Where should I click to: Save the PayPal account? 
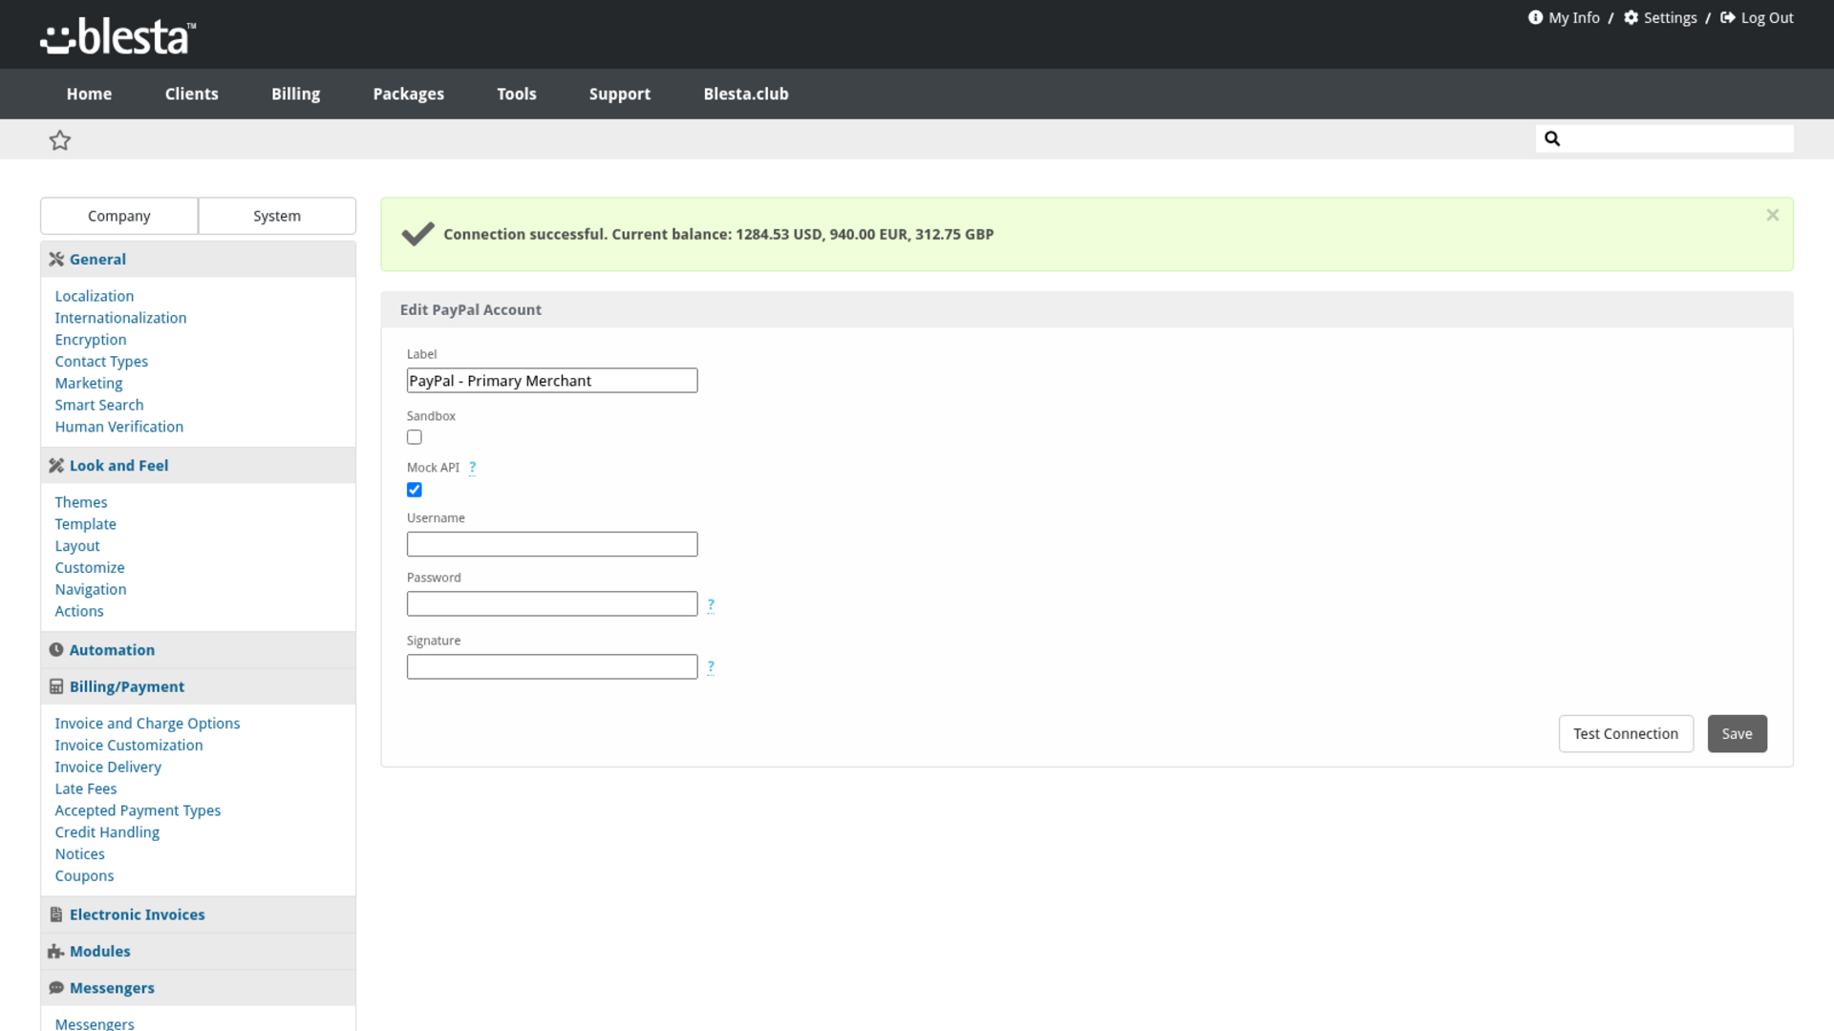tap(1738, 734)
